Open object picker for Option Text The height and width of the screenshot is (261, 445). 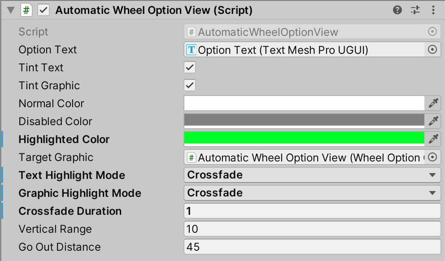tap(432, 50)
